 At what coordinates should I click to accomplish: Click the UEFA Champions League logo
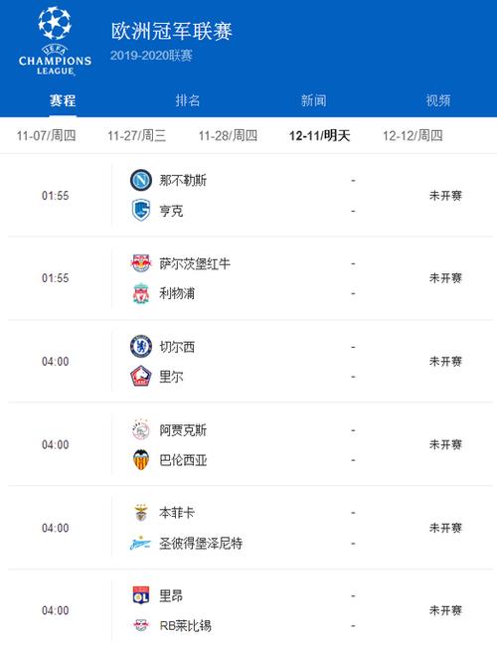click(55, 41)
